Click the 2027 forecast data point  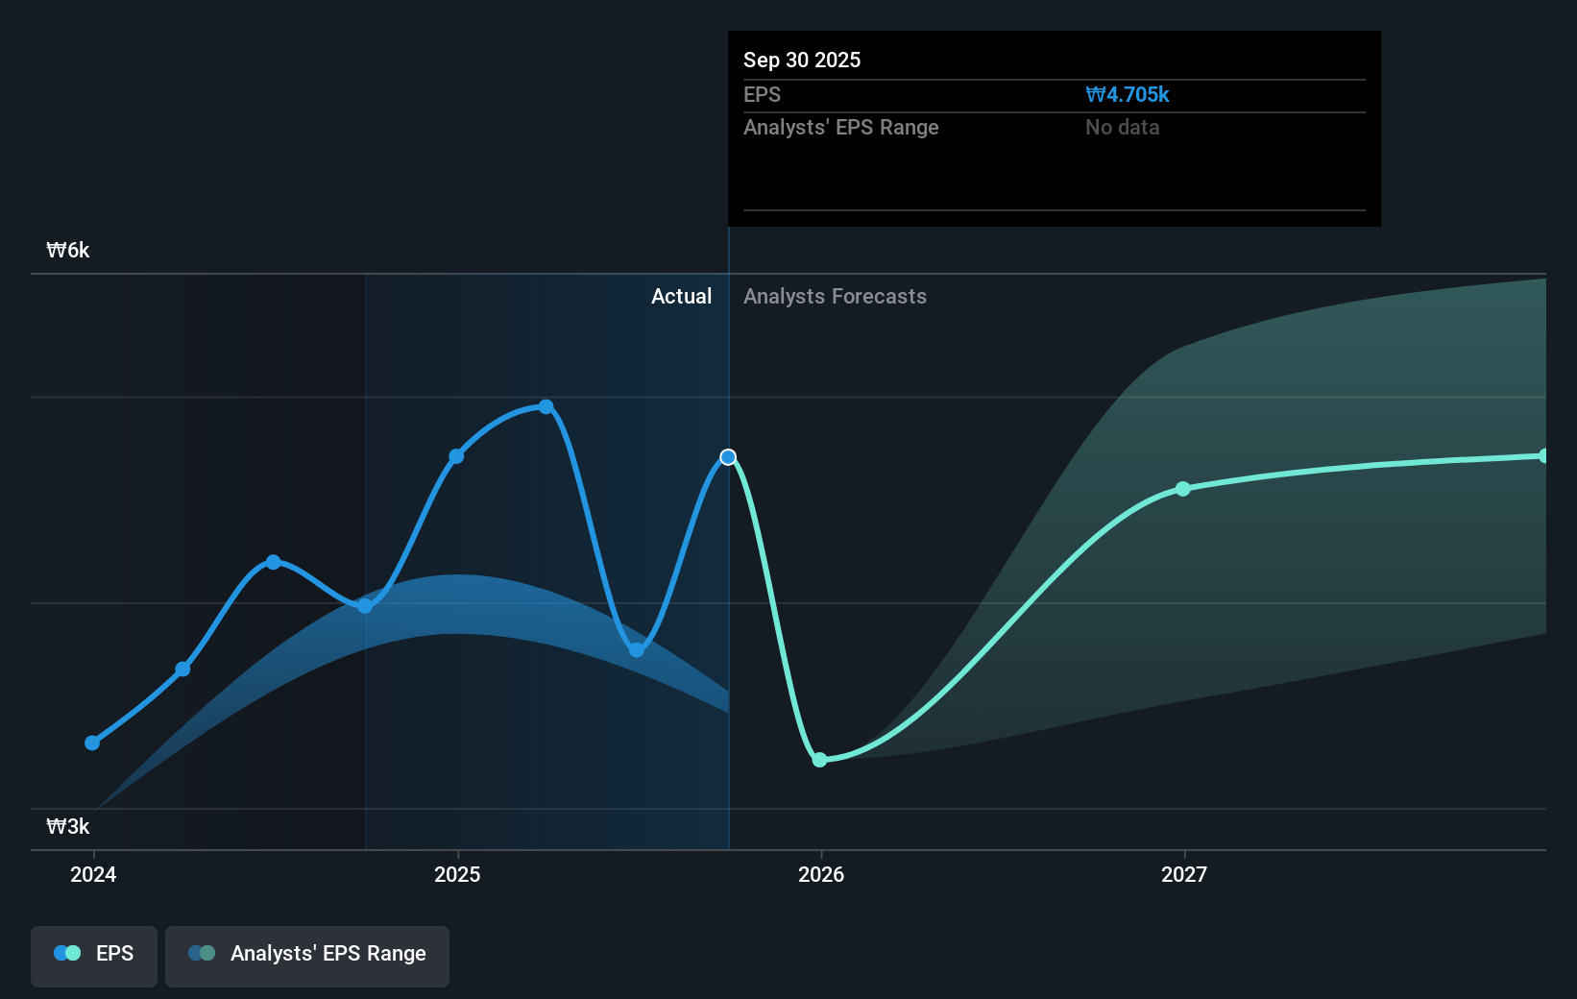[1182, 490]
